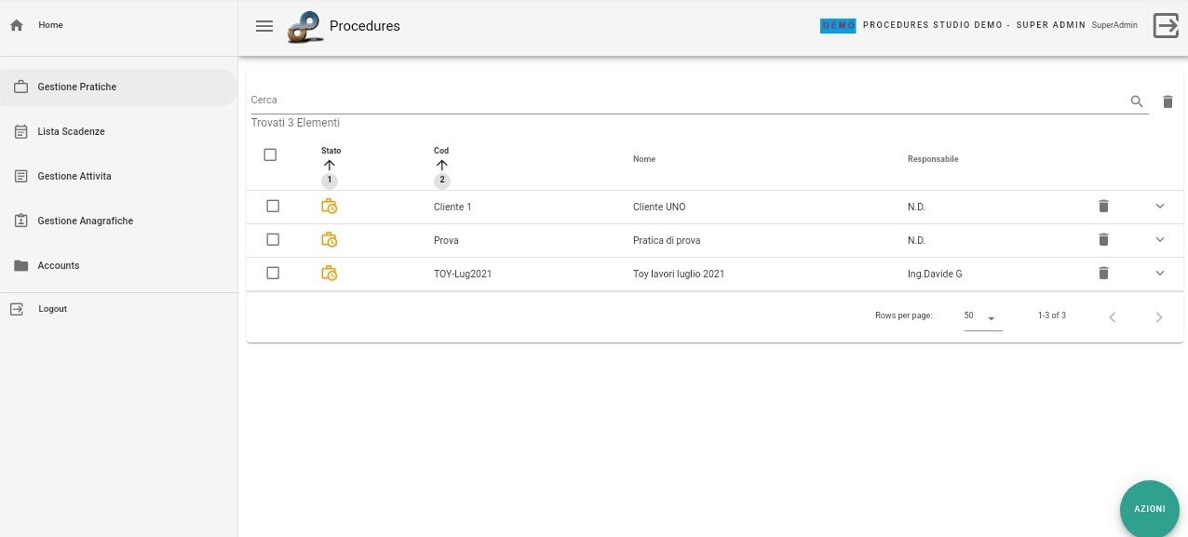The image size is (1188, 537).
Task: Check the Cliente 1 row checkbox
Action: pyautogui.click(x=273, y=206)
